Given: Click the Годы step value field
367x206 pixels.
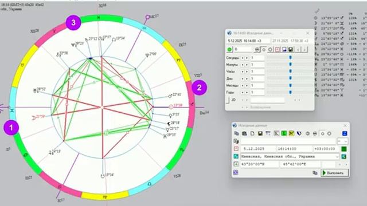Looking at the screenshot, I should 257,92.
